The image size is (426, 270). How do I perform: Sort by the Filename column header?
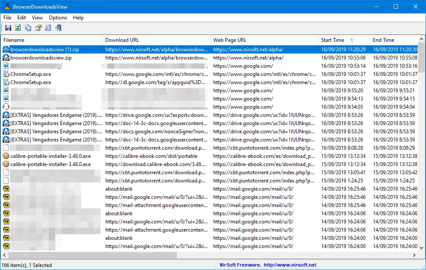point(52,40)
